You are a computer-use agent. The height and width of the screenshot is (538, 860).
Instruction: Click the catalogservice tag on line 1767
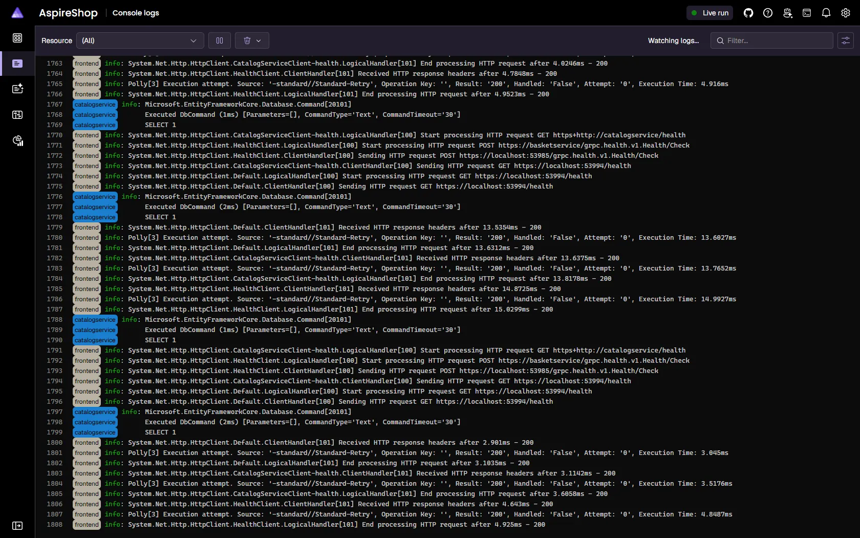(95, 105)
